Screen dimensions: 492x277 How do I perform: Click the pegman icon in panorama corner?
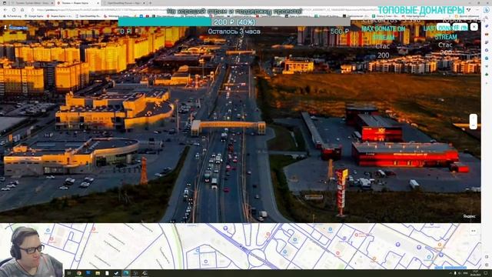(5, 28)
